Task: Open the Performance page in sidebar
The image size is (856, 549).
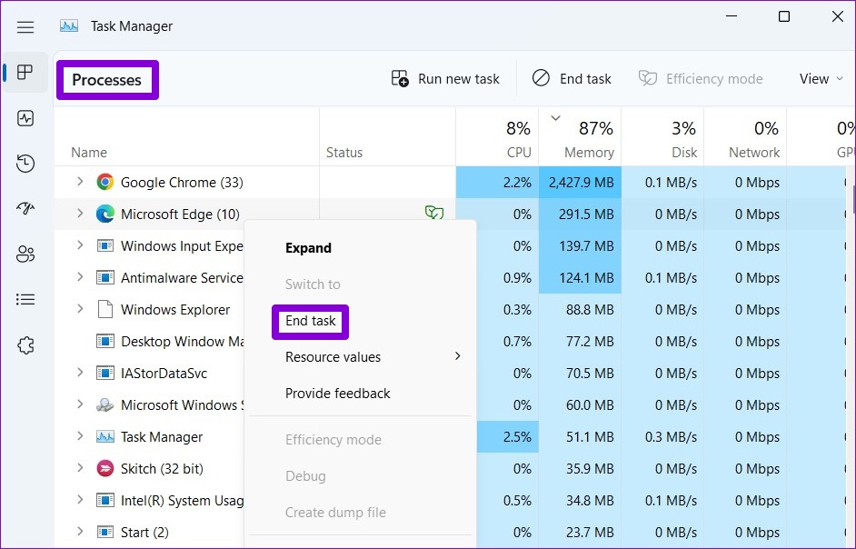Action: click(25, 118)
